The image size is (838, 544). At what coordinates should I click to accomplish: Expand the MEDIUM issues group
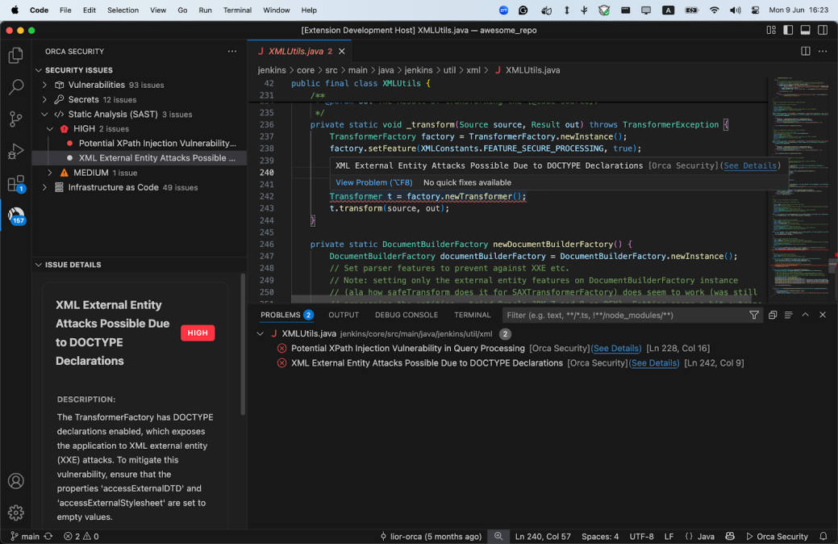pyautogui.click(x=50, y=173)
